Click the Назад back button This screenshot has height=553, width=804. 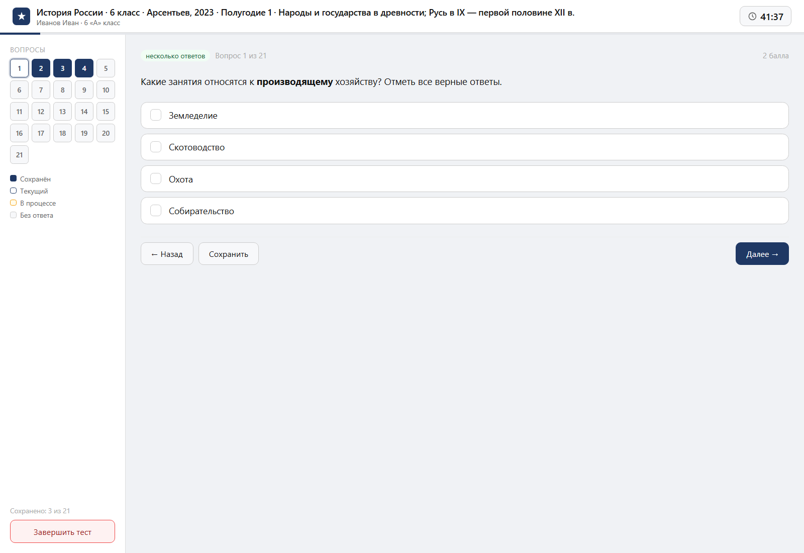click(167, 254)
